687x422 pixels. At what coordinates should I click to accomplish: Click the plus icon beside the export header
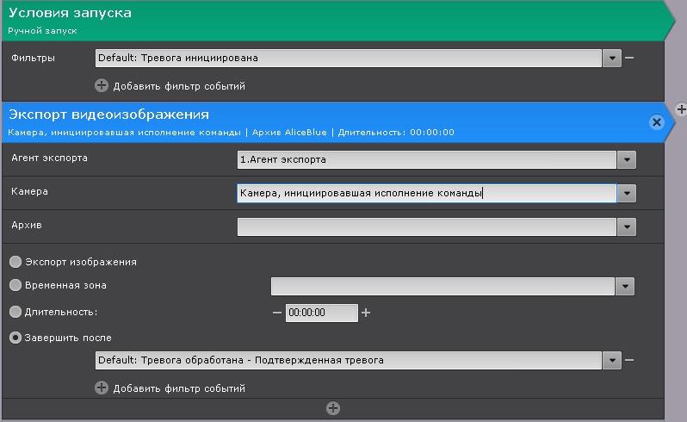[680, 109]
